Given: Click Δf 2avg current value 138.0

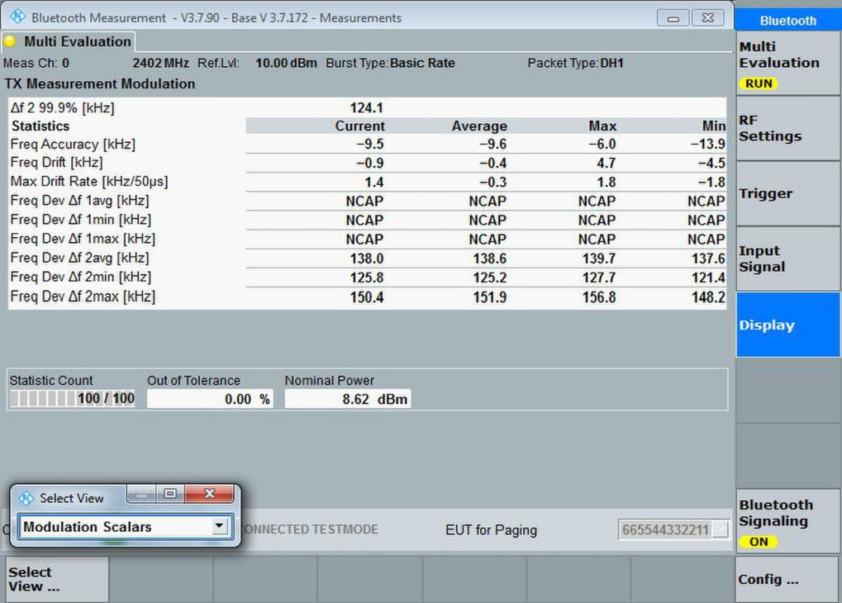Looking at the screenshot, I should tap(367, 259).
